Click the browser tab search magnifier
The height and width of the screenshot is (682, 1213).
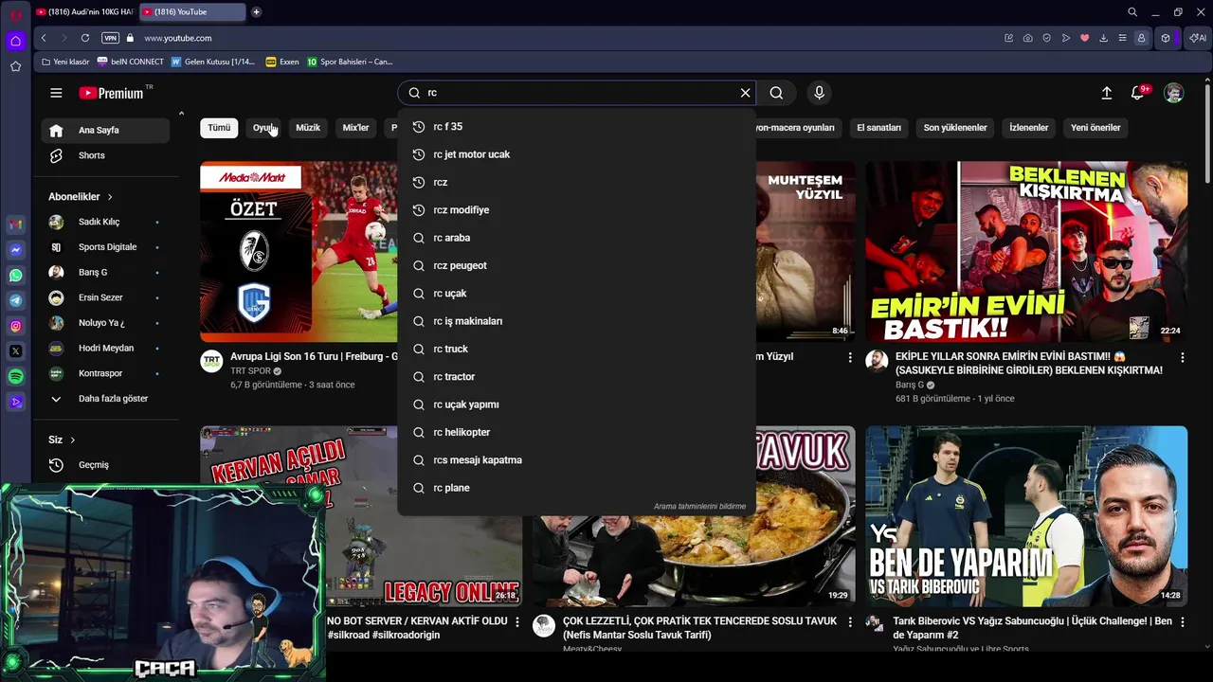tap(1132, 12)
